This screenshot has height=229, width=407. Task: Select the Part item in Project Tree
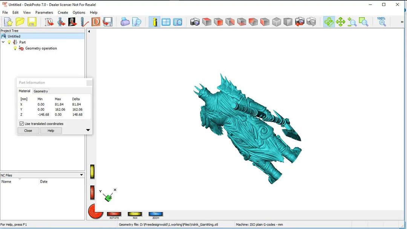click(22, 42)
